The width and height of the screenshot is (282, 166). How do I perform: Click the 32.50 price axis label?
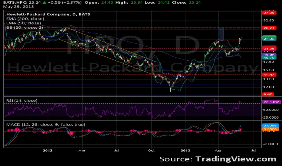268,21
